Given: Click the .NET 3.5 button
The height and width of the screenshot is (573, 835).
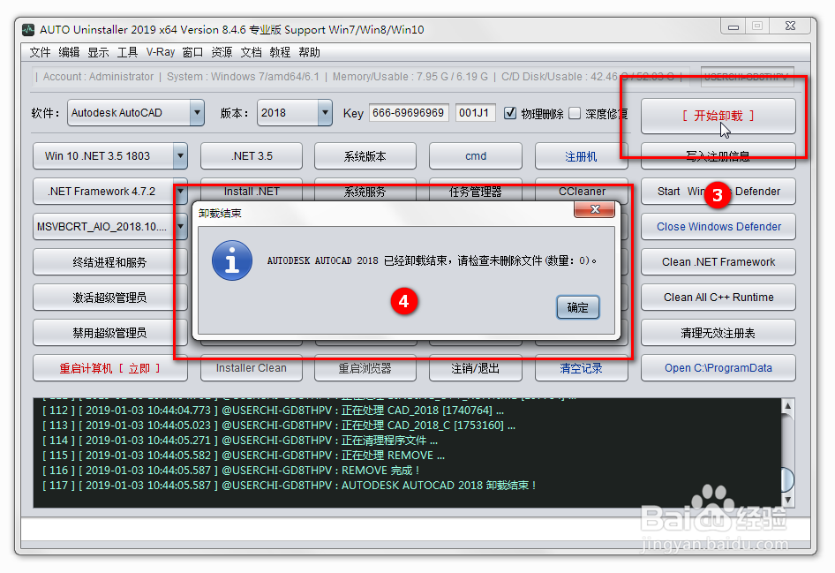Looking at the screenshot, I should click(252, 156).
